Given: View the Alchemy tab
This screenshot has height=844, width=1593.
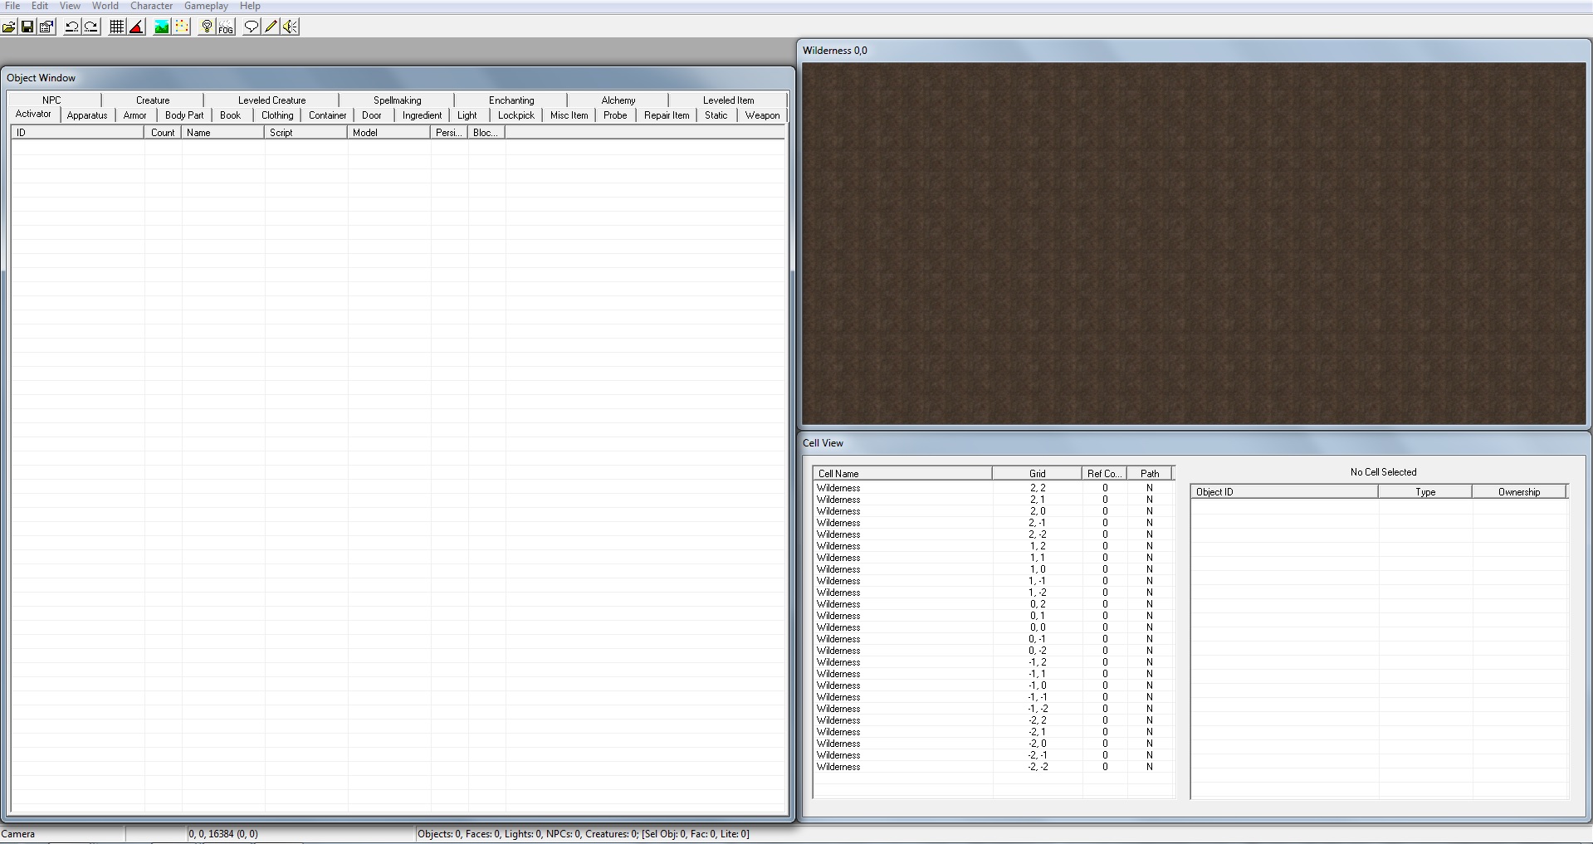Looking at the screenshot, I should [618, 100].
